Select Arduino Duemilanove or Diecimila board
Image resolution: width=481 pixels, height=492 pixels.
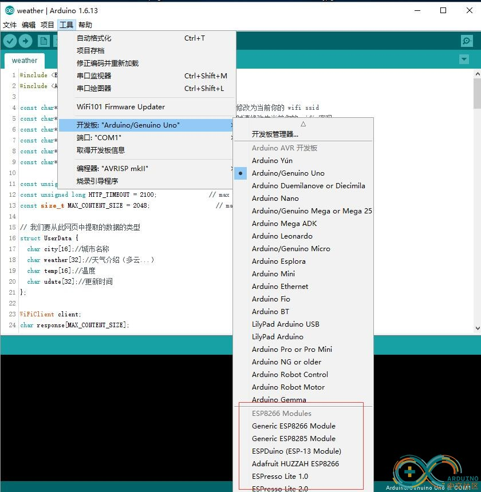[x=303, y=186]
